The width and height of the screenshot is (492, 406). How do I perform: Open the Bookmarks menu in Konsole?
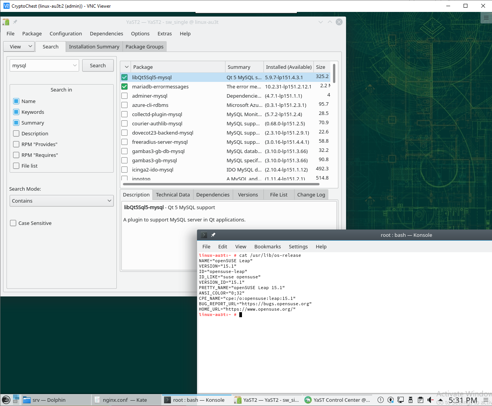(x=267, y=246)
